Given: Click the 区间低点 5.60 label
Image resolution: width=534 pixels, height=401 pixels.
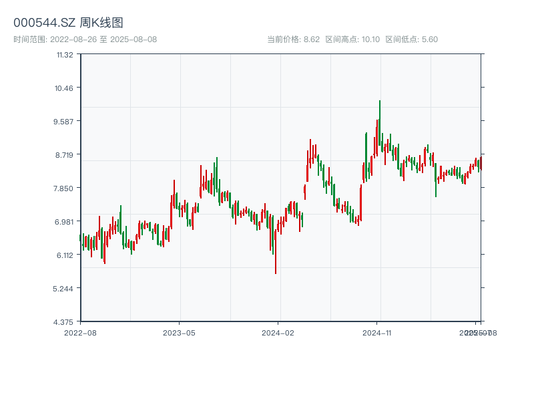Looking at the screenshot, I should 411,39.
